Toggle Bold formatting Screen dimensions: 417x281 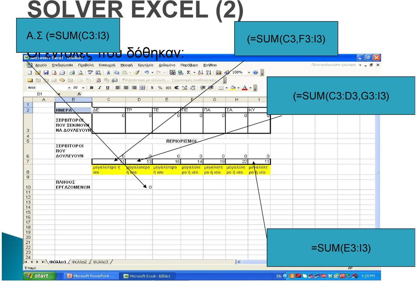[x=92, y=88]
